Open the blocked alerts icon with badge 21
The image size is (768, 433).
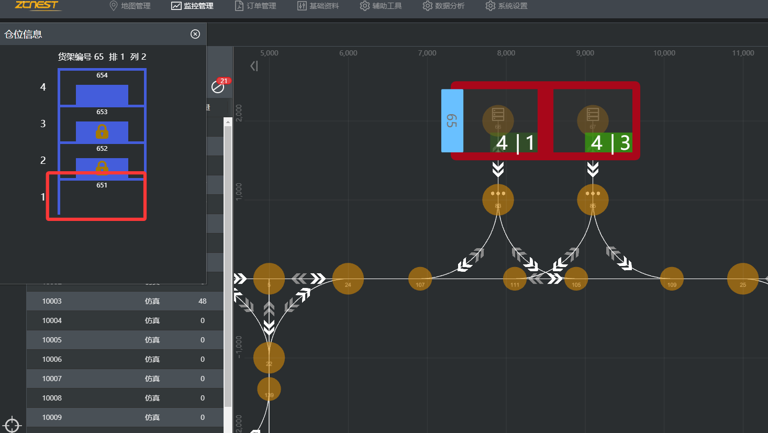point(218,87)
